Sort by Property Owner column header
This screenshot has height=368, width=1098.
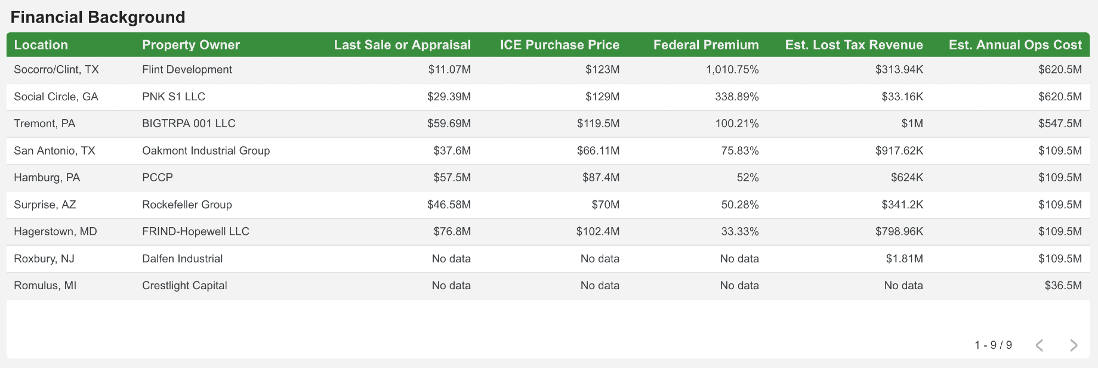[x=191, y=45]
